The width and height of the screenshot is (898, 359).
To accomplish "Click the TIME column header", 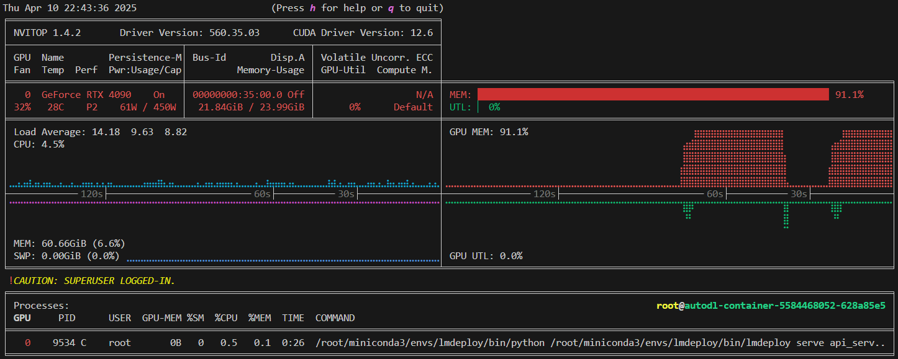I will coord(293,317).
